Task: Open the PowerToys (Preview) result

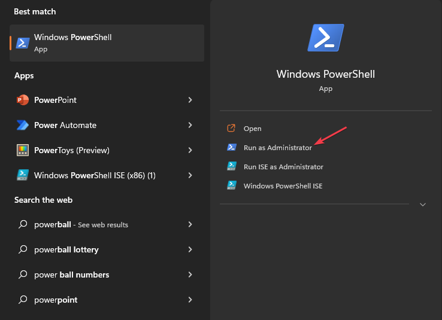Action: (107, 150)
